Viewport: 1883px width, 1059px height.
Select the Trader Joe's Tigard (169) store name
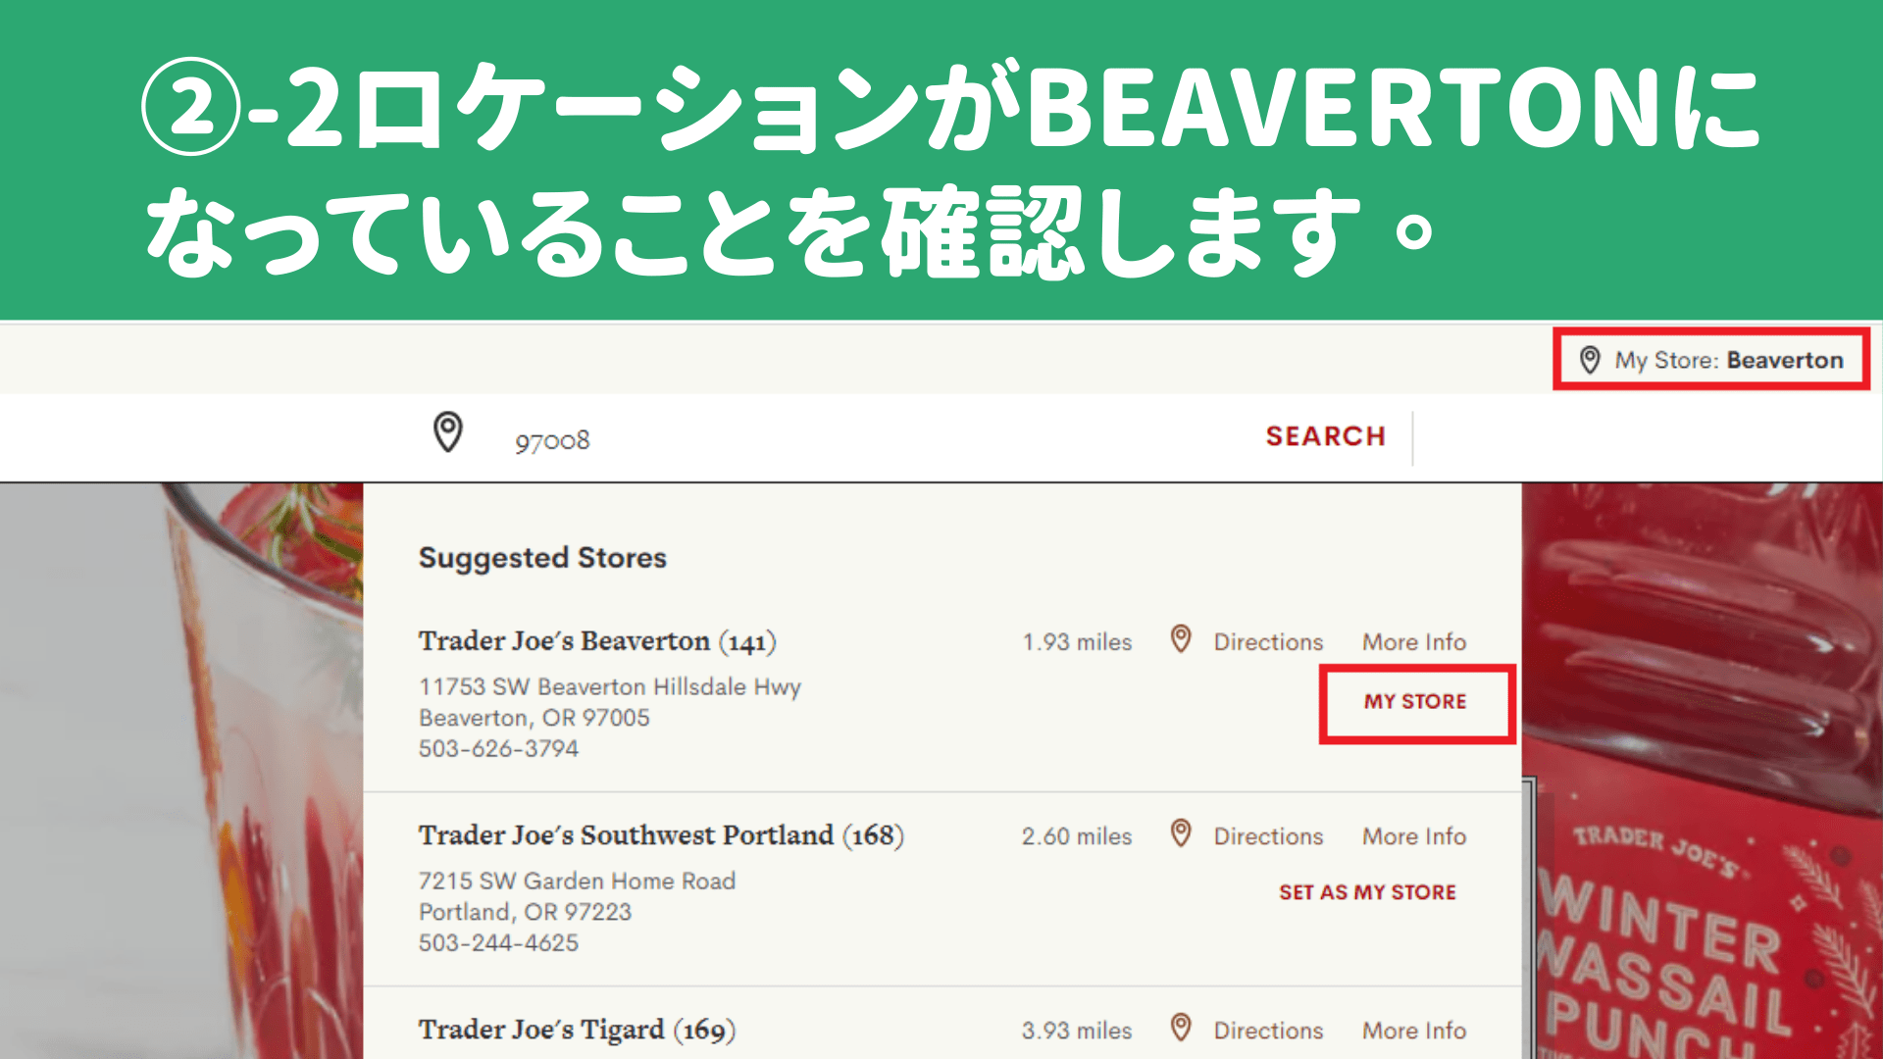click(577, 1030)
